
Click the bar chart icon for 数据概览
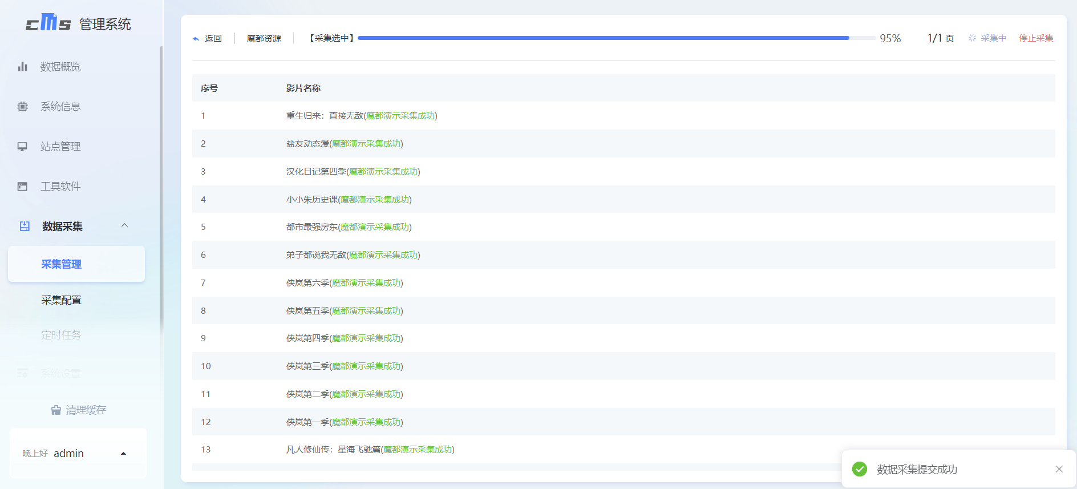23,67
